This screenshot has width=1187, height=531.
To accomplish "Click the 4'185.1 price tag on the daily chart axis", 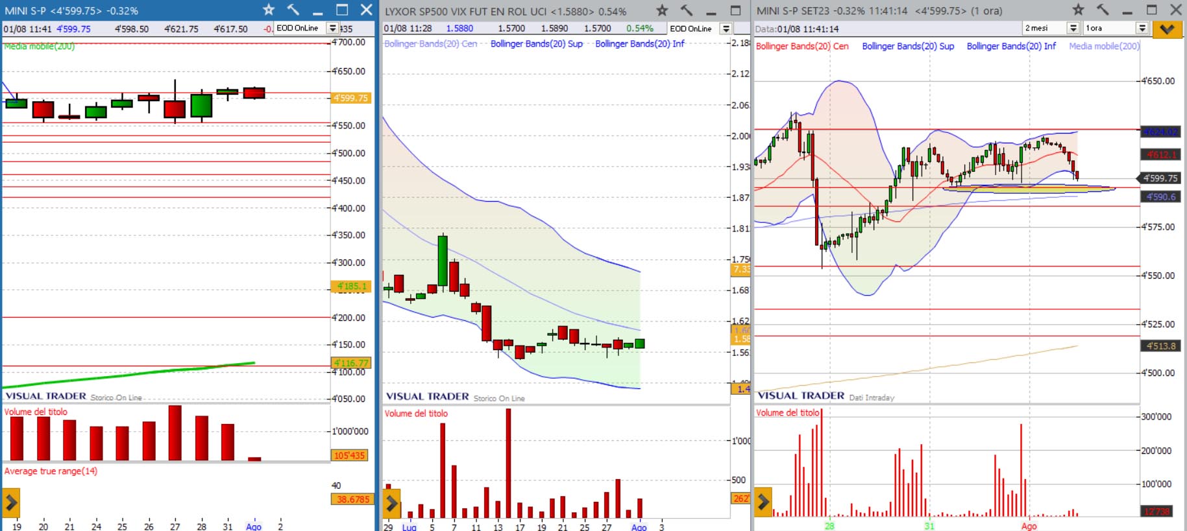I will point(350,286).
